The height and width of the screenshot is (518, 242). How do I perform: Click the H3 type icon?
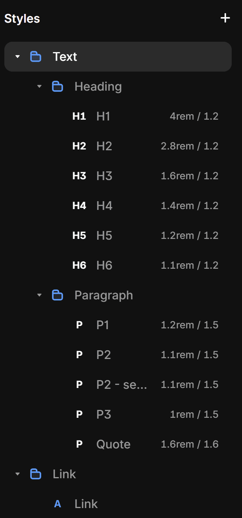[x=79, y=175]
